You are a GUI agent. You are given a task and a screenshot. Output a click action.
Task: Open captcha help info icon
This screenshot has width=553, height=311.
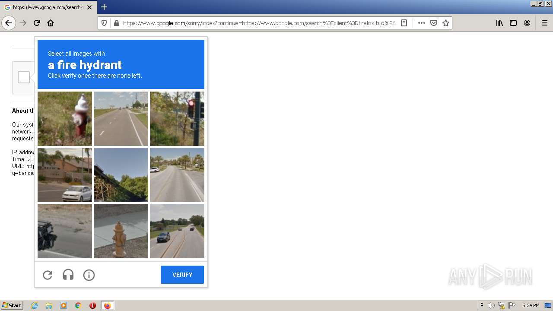click(89, 275)
